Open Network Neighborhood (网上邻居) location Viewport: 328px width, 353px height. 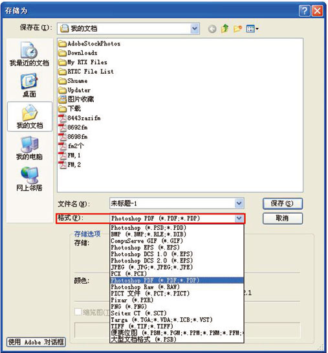(29, 179)
